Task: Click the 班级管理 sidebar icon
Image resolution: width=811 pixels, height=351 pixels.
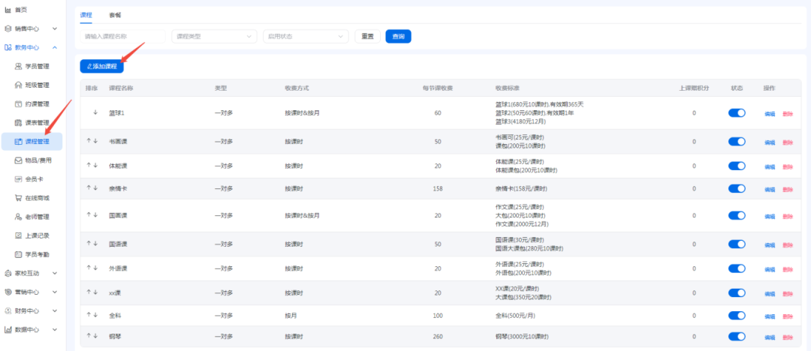Action: point(19,85)
